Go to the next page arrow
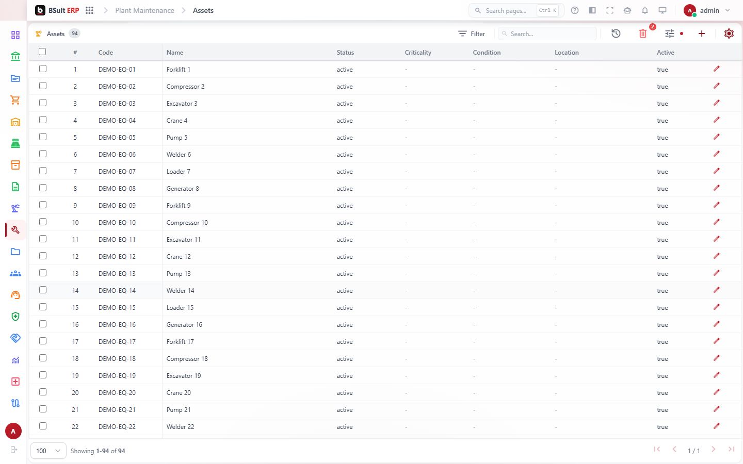Viewport: 743px width, 464px height. click(714, 450)
